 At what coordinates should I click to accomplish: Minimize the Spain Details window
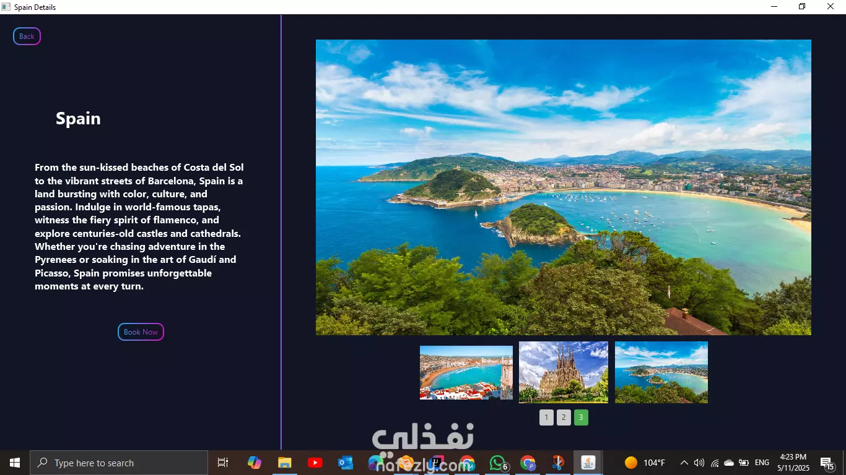click(x=774, y=7)
